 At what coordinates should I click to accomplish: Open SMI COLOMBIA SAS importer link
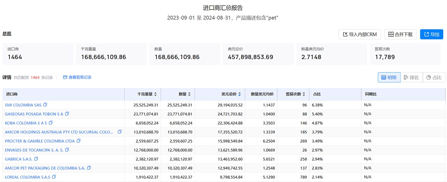coord(23,105)
